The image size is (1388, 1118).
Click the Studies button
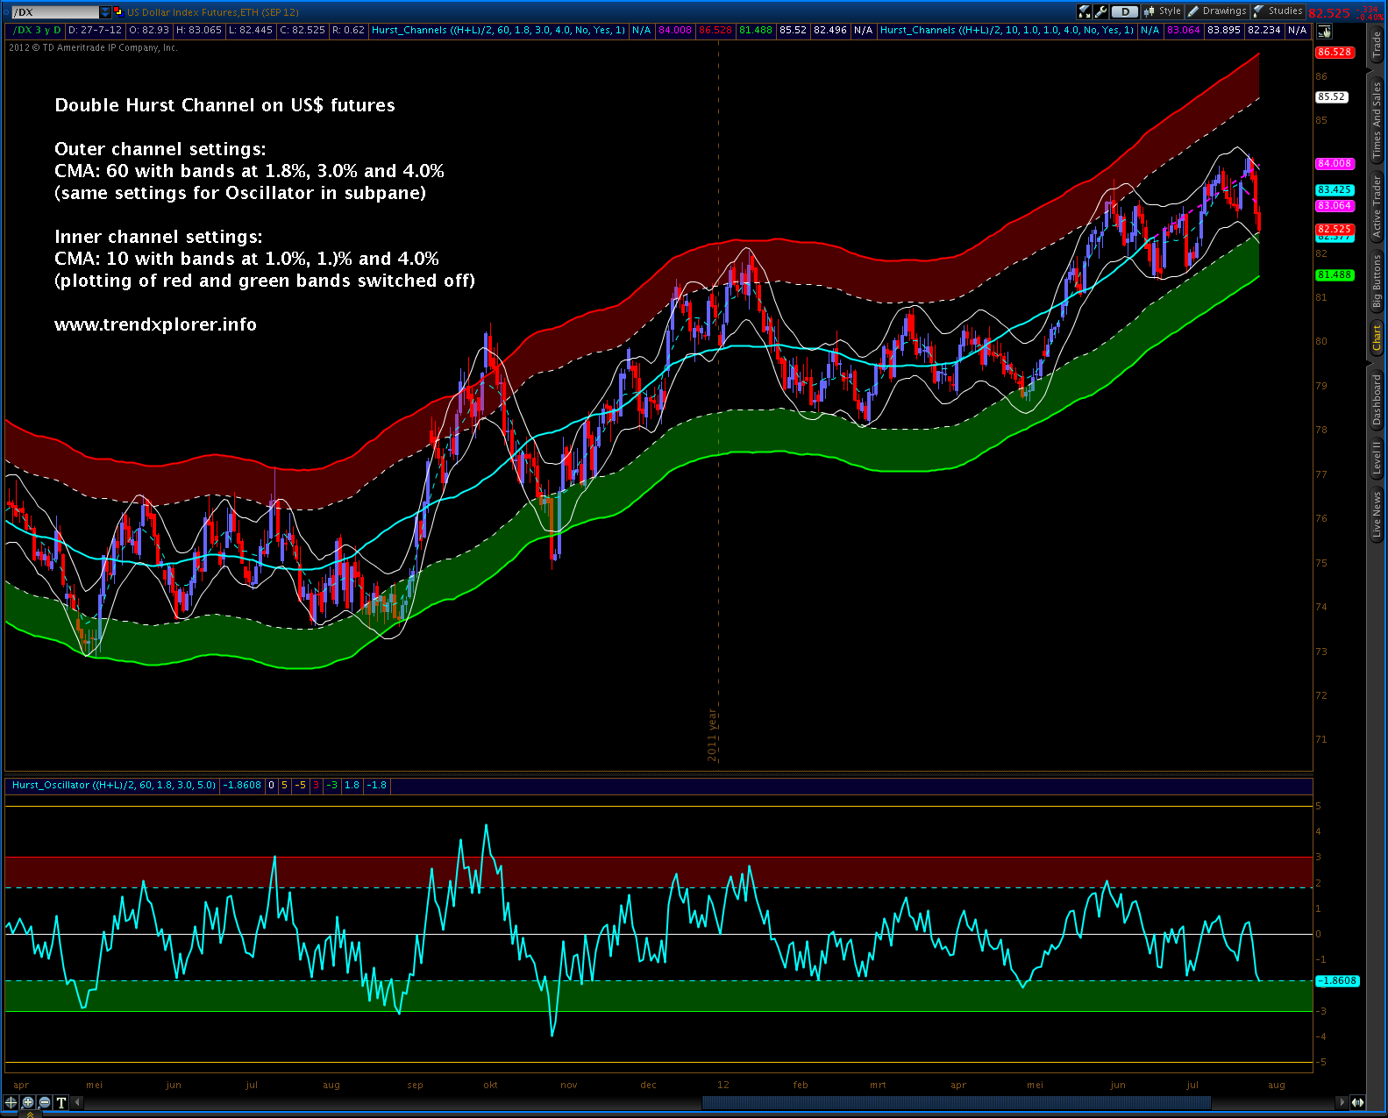1278,11
